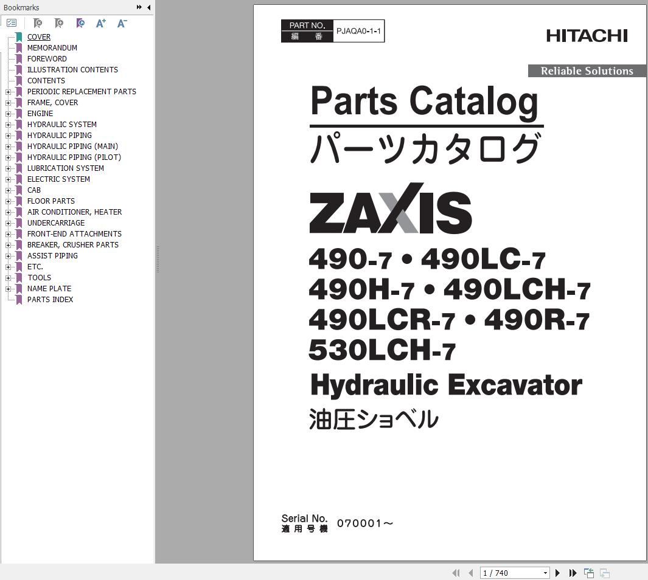Click the double-arrow expand panel icon
Image resolution: width=648 pixels, height=580 pixels.
tap(139, 7)
